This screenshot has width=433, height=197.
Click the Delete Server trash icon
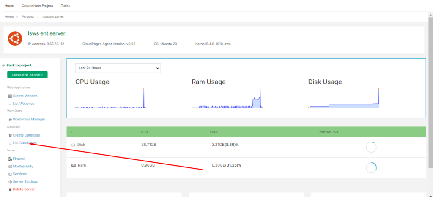pyautogui.click(x=11, y=189)
